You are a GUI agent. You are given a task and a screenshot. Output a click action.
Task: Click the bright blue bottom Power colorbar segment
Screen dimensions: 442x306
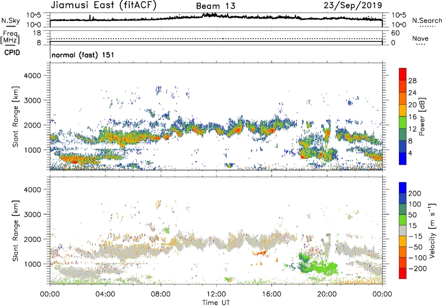point(403,159)
